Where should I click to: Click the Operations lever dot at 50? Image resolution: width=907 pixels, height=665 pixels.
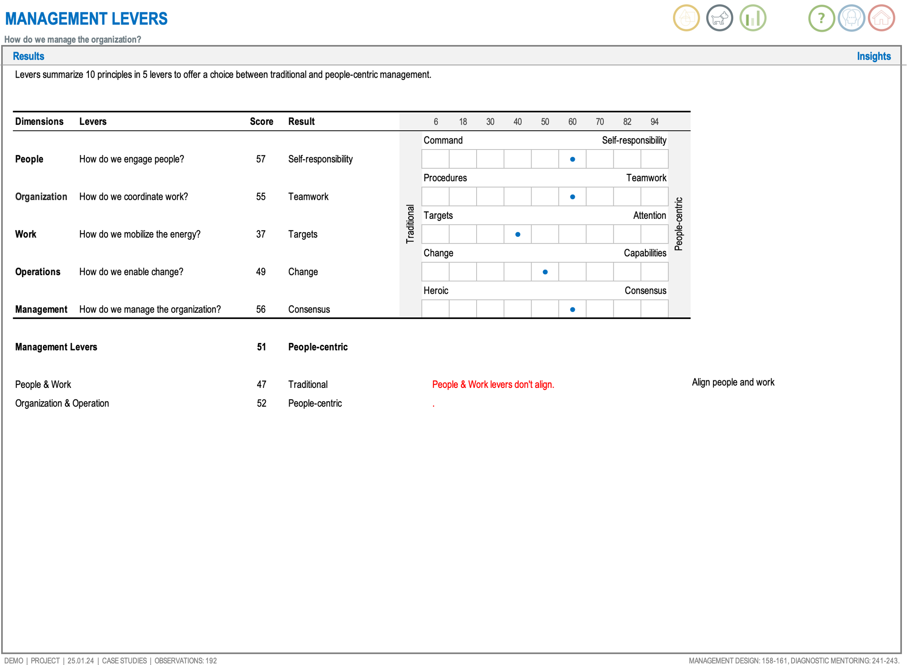tap(545, 272)
